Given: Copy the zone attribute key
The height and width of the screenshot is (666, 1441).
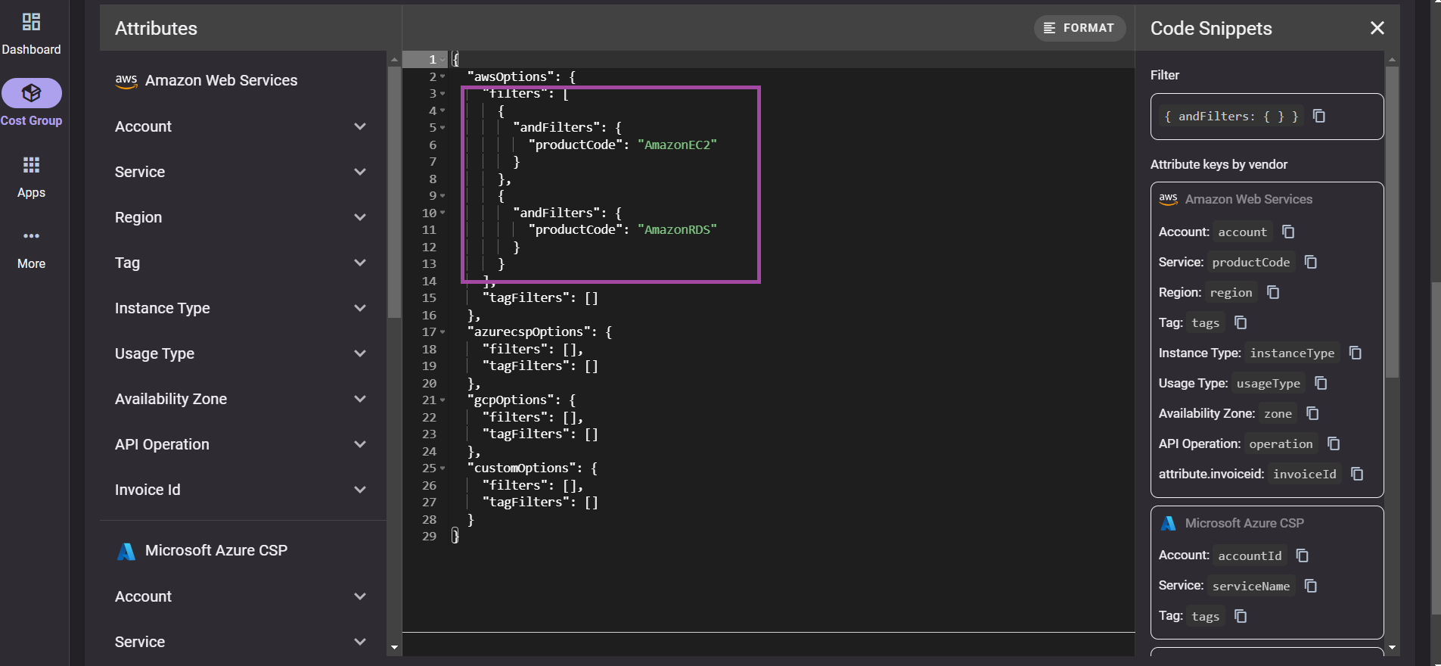Looking at the screenshot, I should click(x=1312, y=413).
